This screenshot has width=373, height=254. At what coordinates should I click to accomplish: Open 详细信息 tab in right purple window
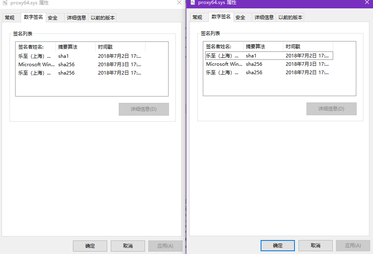264,18
